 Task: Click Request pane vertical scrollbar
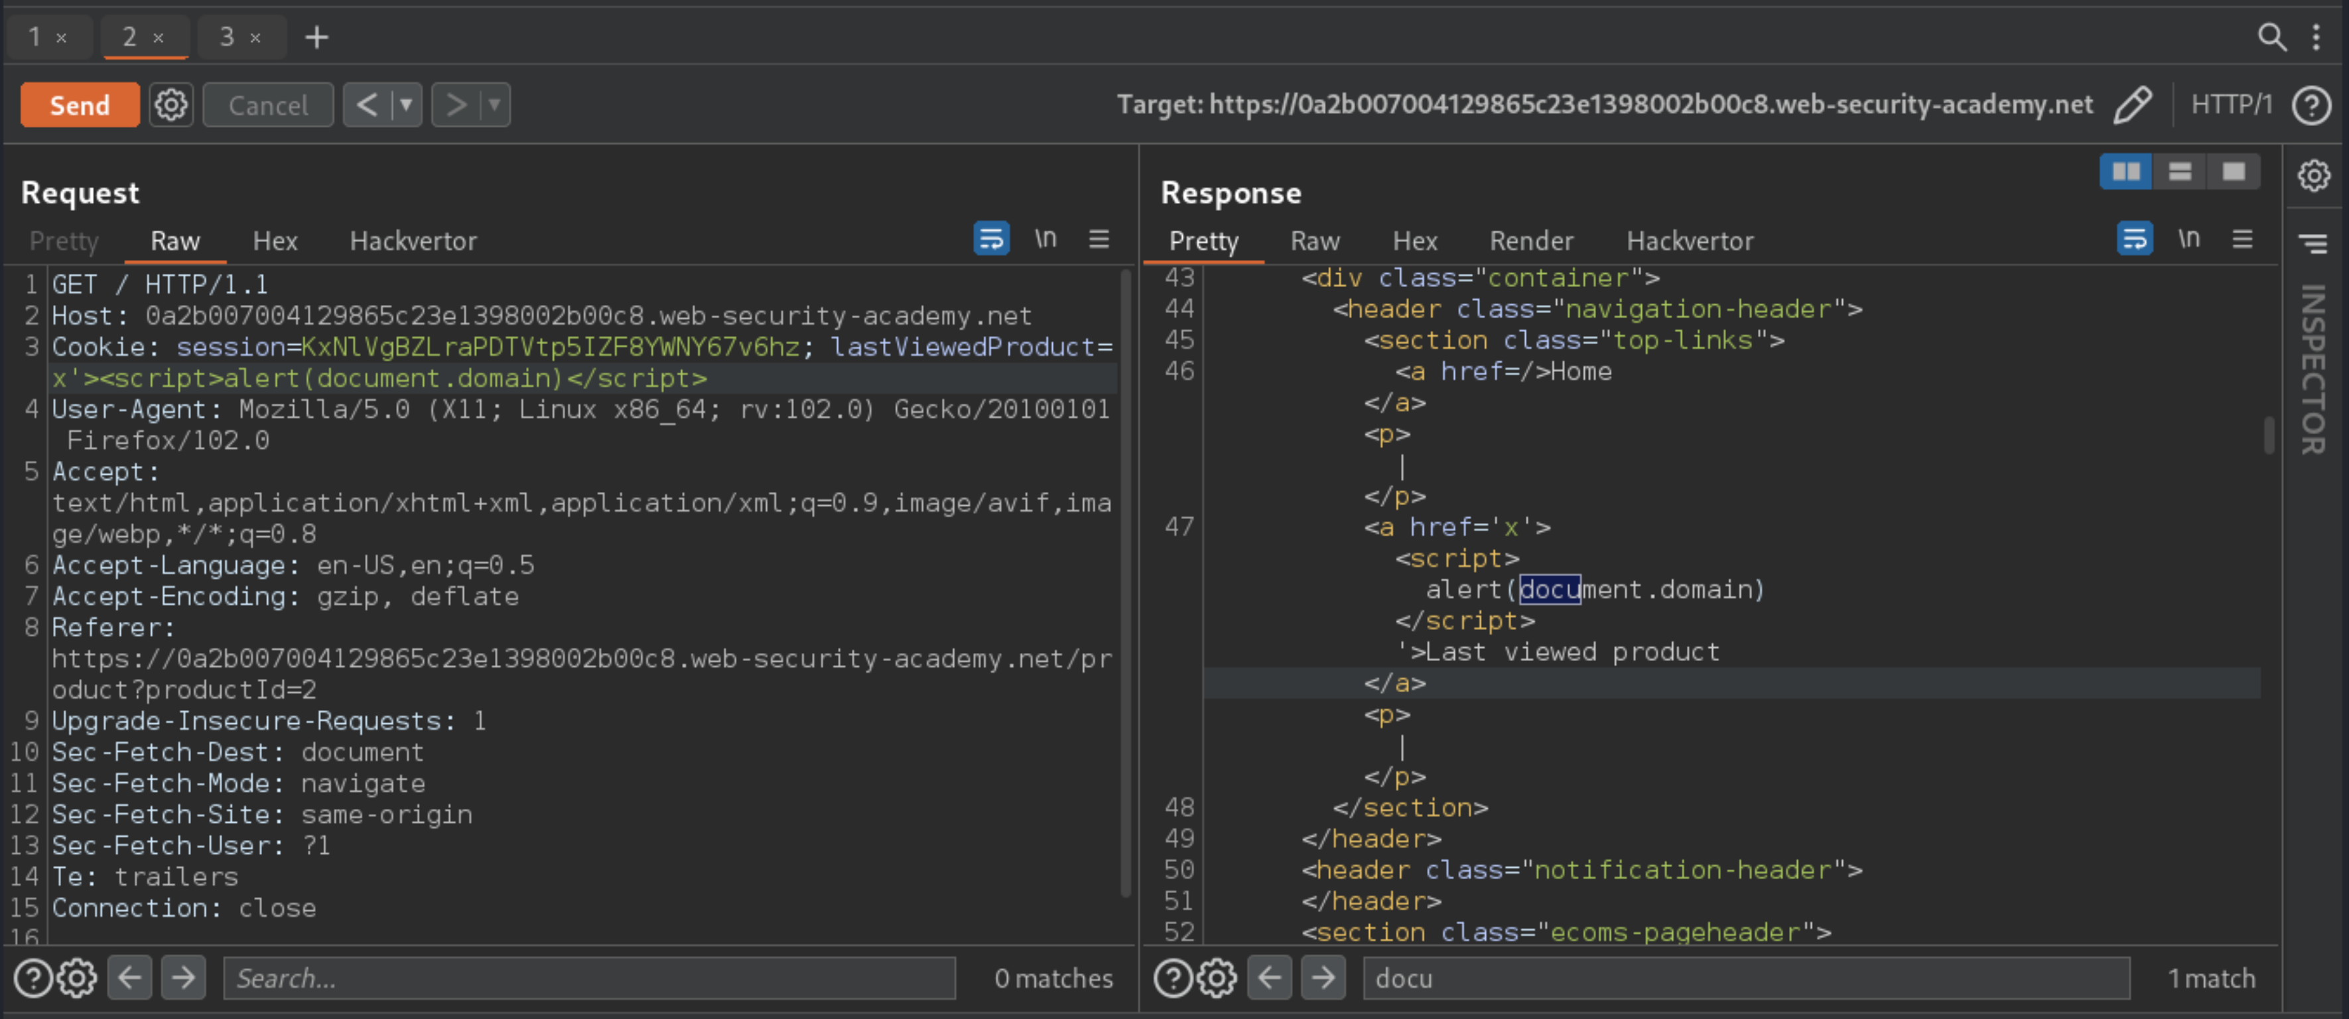pyautogui.click(x=1126, y=583)
